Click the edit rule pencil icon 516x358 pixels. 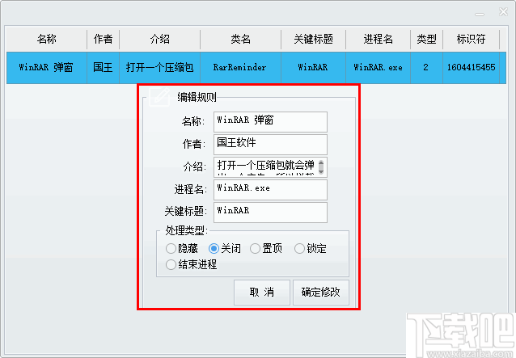coord(159,97)
